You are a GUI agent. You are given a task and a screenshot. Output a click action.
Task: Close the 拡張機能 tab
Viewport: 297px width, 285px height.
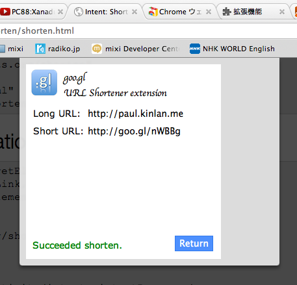click(282, 12)
